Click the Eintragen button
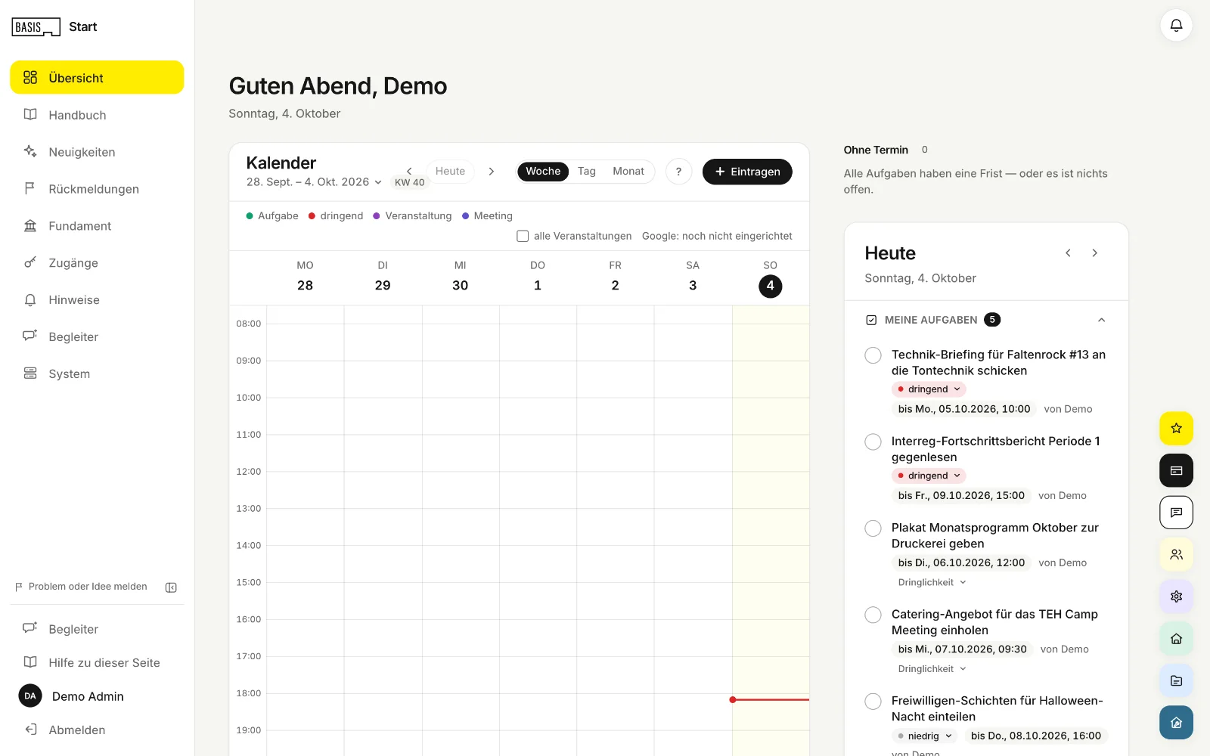The image size is (1210, 756). point(747,172)
